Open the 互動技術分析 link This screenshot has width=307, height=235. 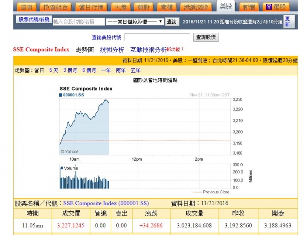tap(148, 50)
